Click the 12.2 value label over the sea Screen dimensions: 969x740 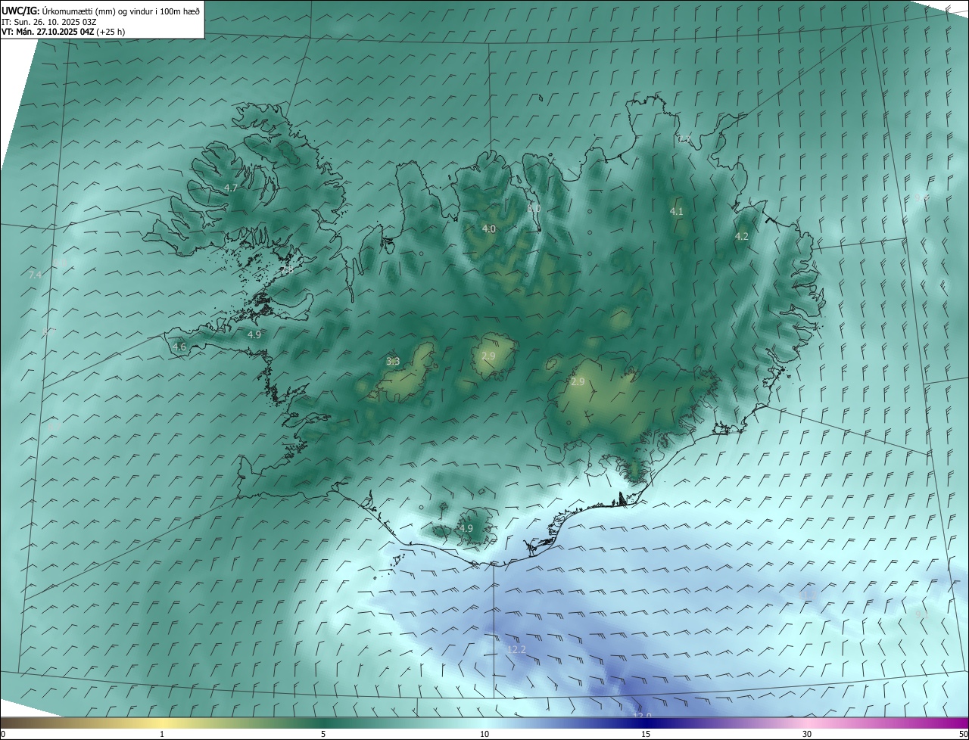[516, 650]
